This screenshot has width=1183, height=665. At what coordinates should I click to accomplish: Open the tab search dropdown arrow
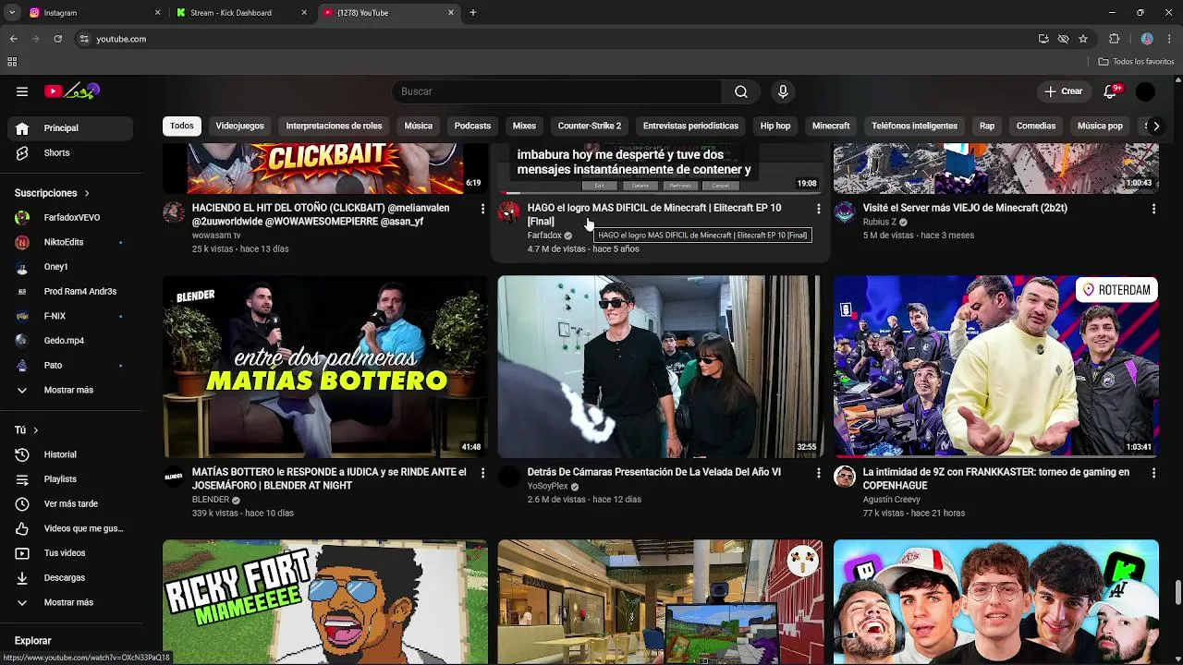click(12, 13)
